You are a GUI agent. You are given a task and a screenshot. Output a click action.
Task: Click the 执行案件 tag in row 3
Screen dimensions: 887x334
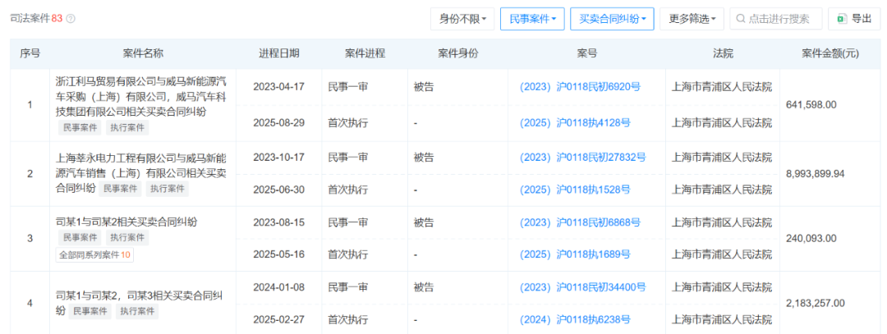pyautogui.click(x=126, y=238)
